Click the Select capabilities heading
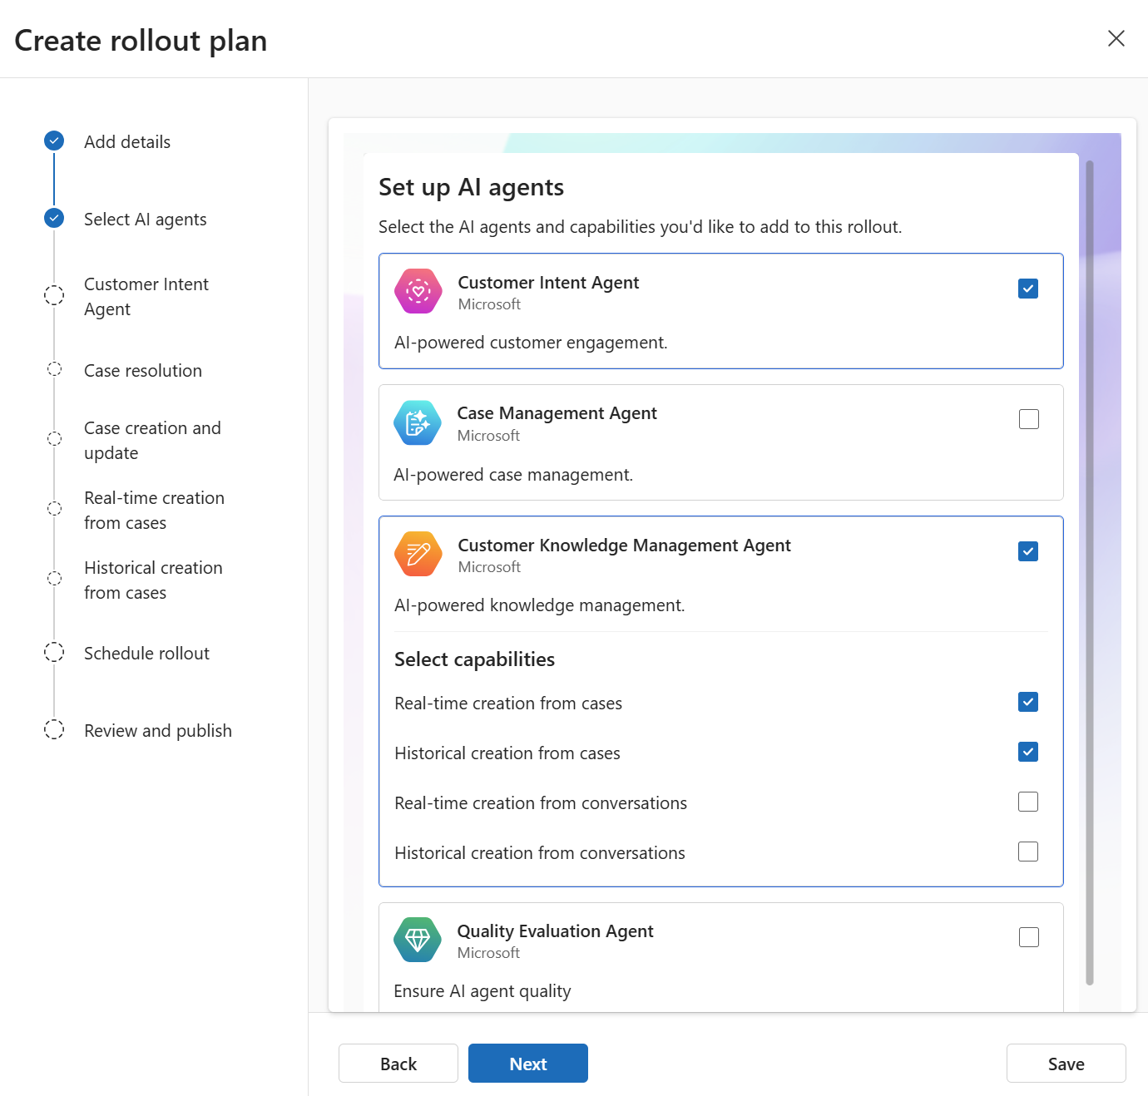The width and height of the screenshot is (1148, 1096). (x=474, y=659)
